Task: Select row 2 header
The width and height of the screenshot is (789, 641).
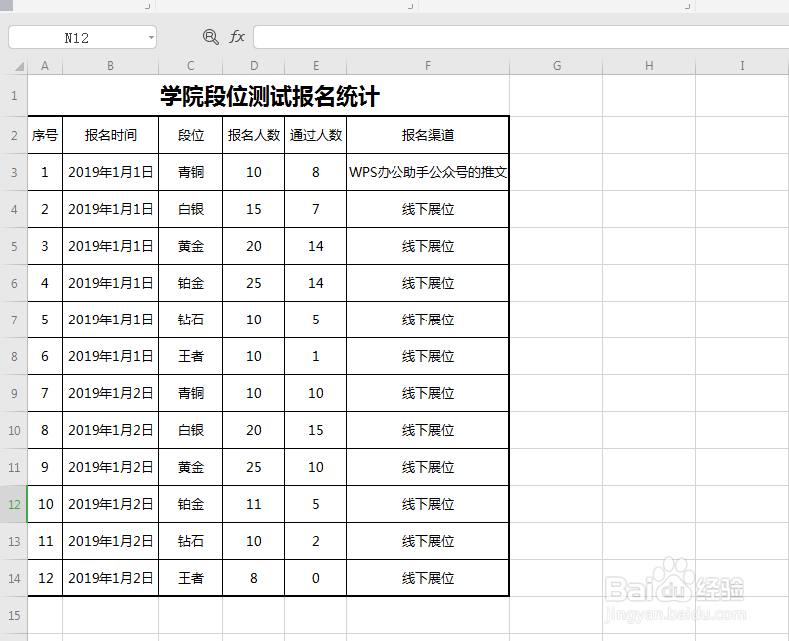Action: 14,135
